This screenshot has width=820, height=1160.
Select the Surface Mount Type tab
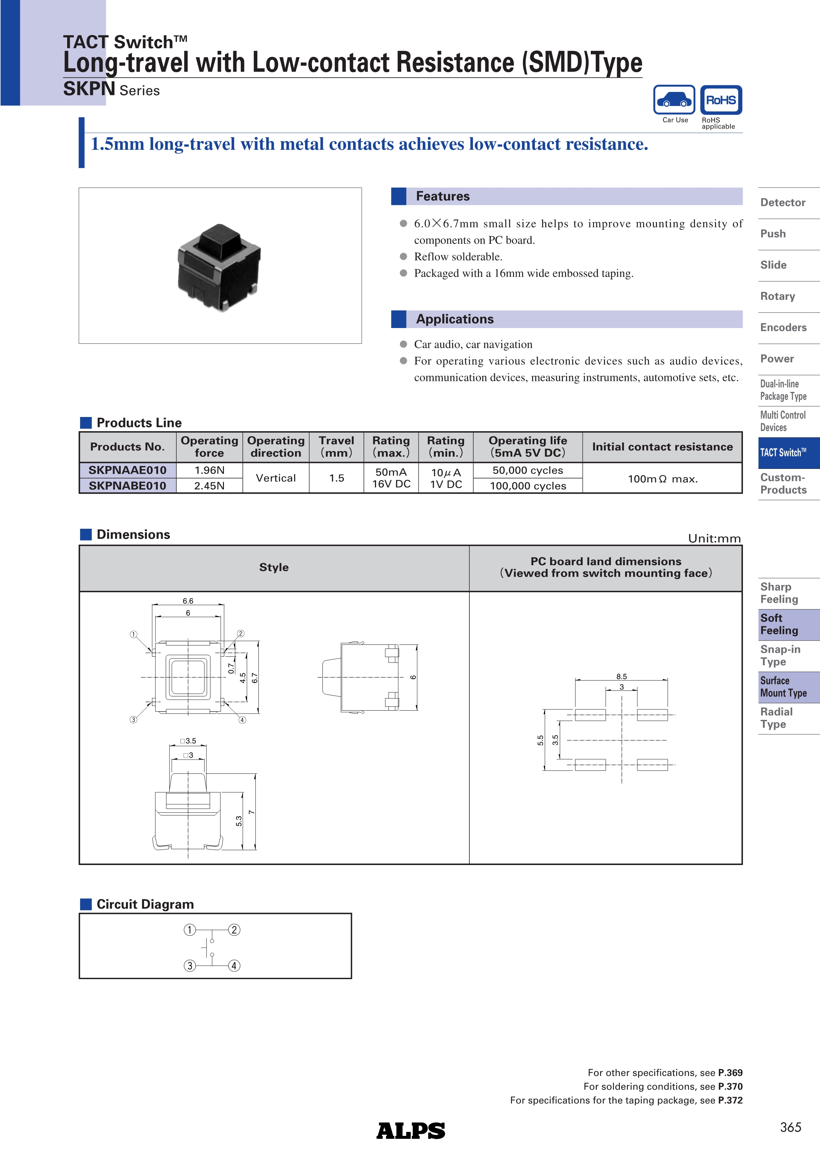click(x=784, y=687)
